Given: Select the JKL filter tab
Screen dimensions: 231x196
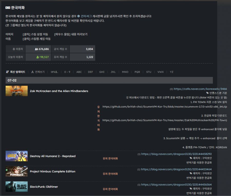Looking at the screenshot, I should (113, 72).
